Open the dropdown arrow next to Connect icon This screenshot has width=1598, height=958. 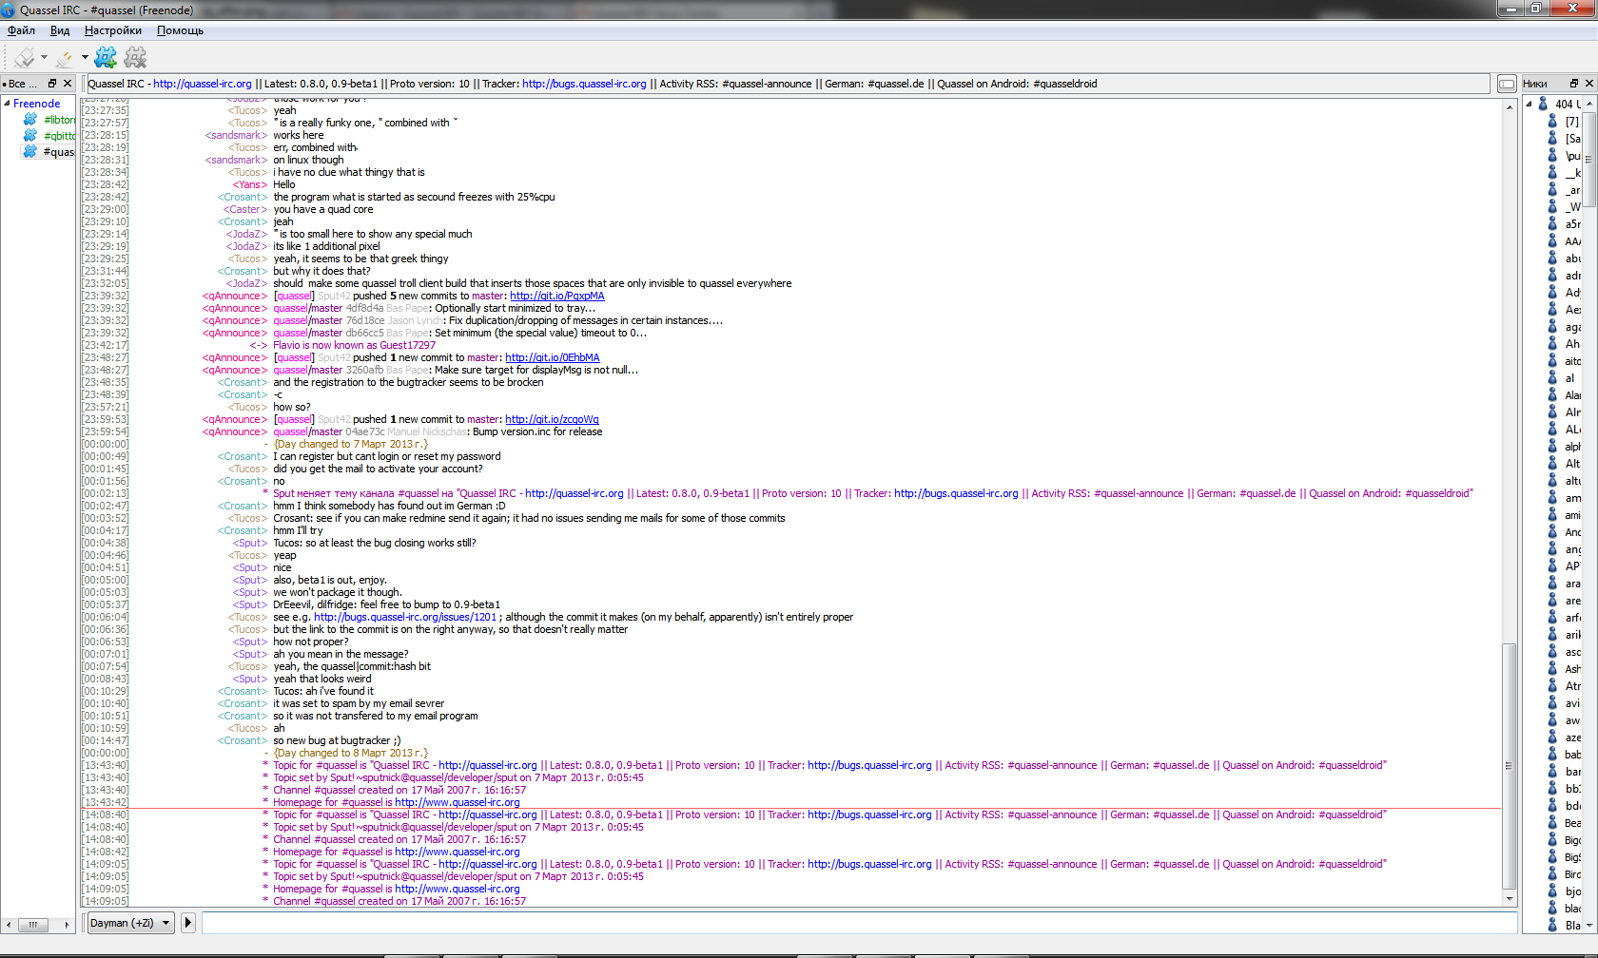(44, 58)
